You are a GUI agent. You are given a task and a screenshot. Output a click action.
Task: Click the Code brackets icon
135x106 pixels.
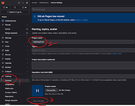click(3, 46)
